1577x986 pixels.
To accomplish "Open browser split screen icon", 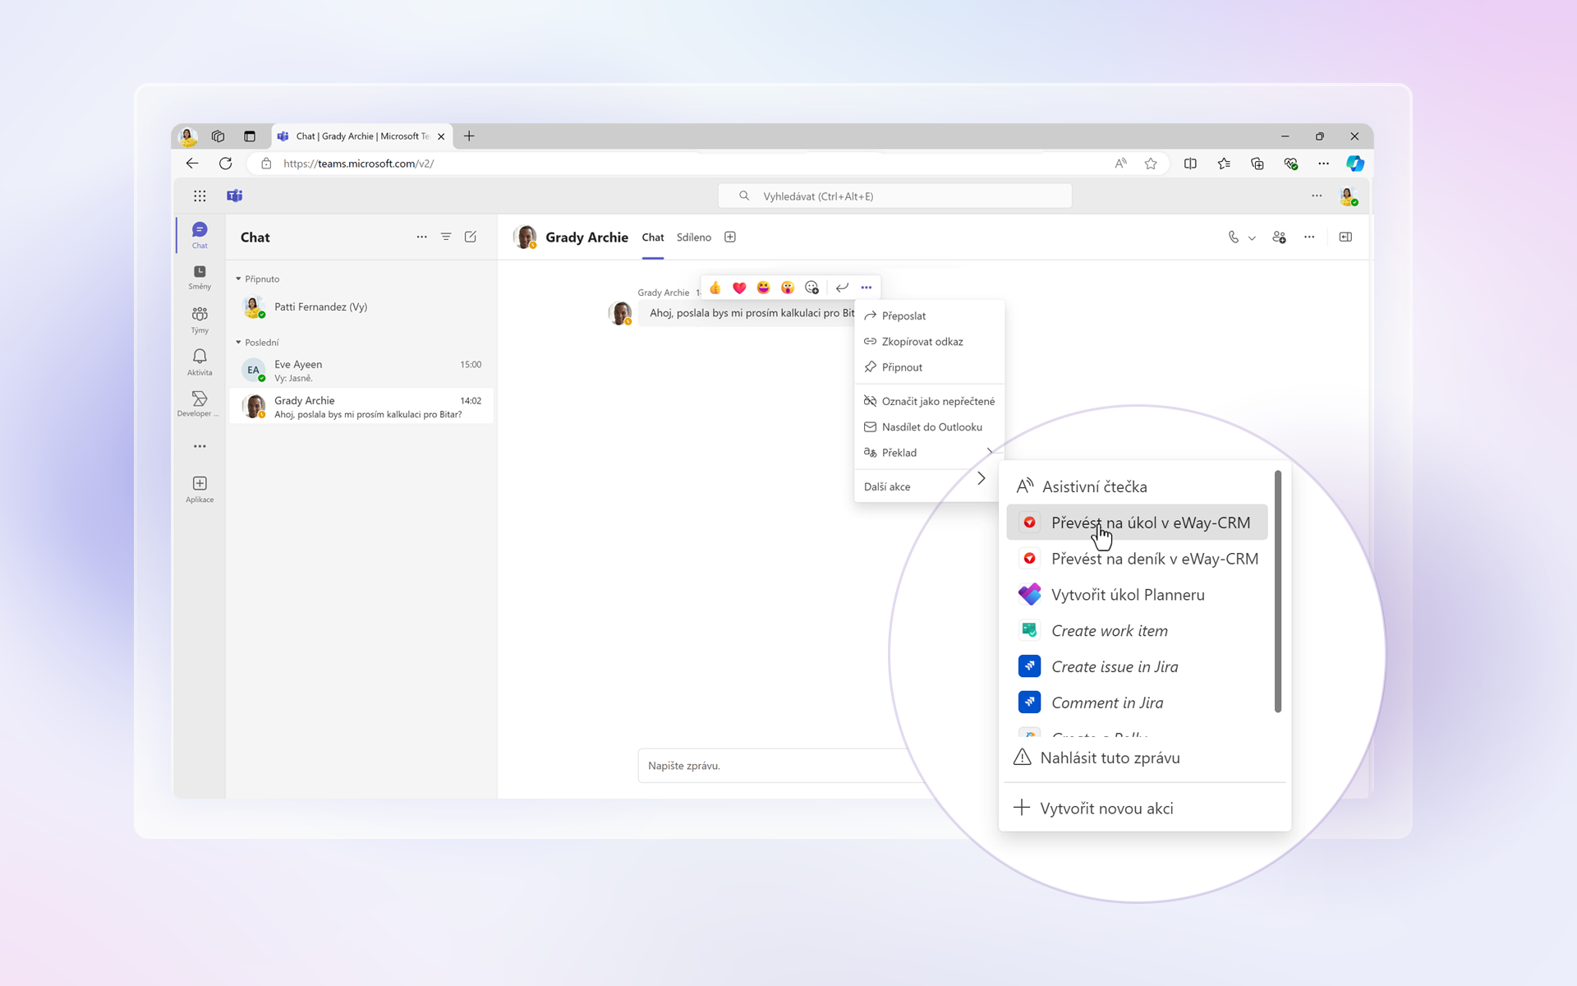I will point(1190,164).
